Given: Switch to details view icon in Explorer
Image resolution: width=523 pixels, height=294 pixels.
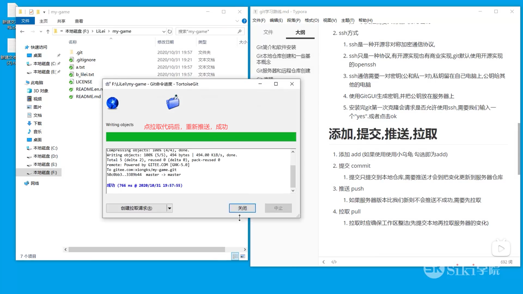Looking at the screenshot, I should coord(235,256).
